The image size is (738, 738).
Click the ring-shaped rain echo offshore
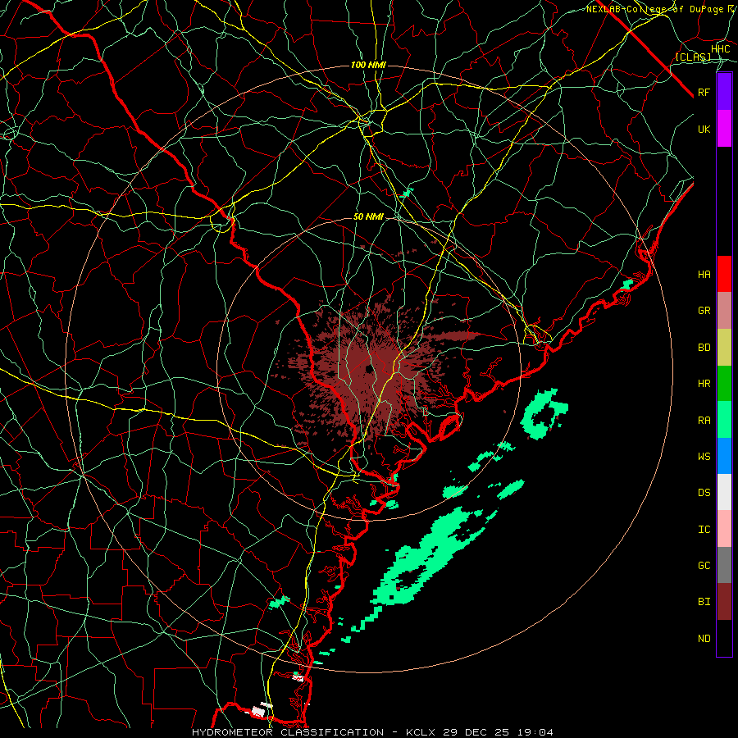(x=544, y=414)
